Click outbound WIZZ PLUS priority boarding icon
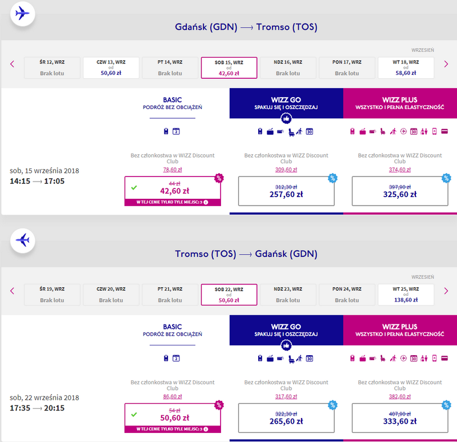 393,131
